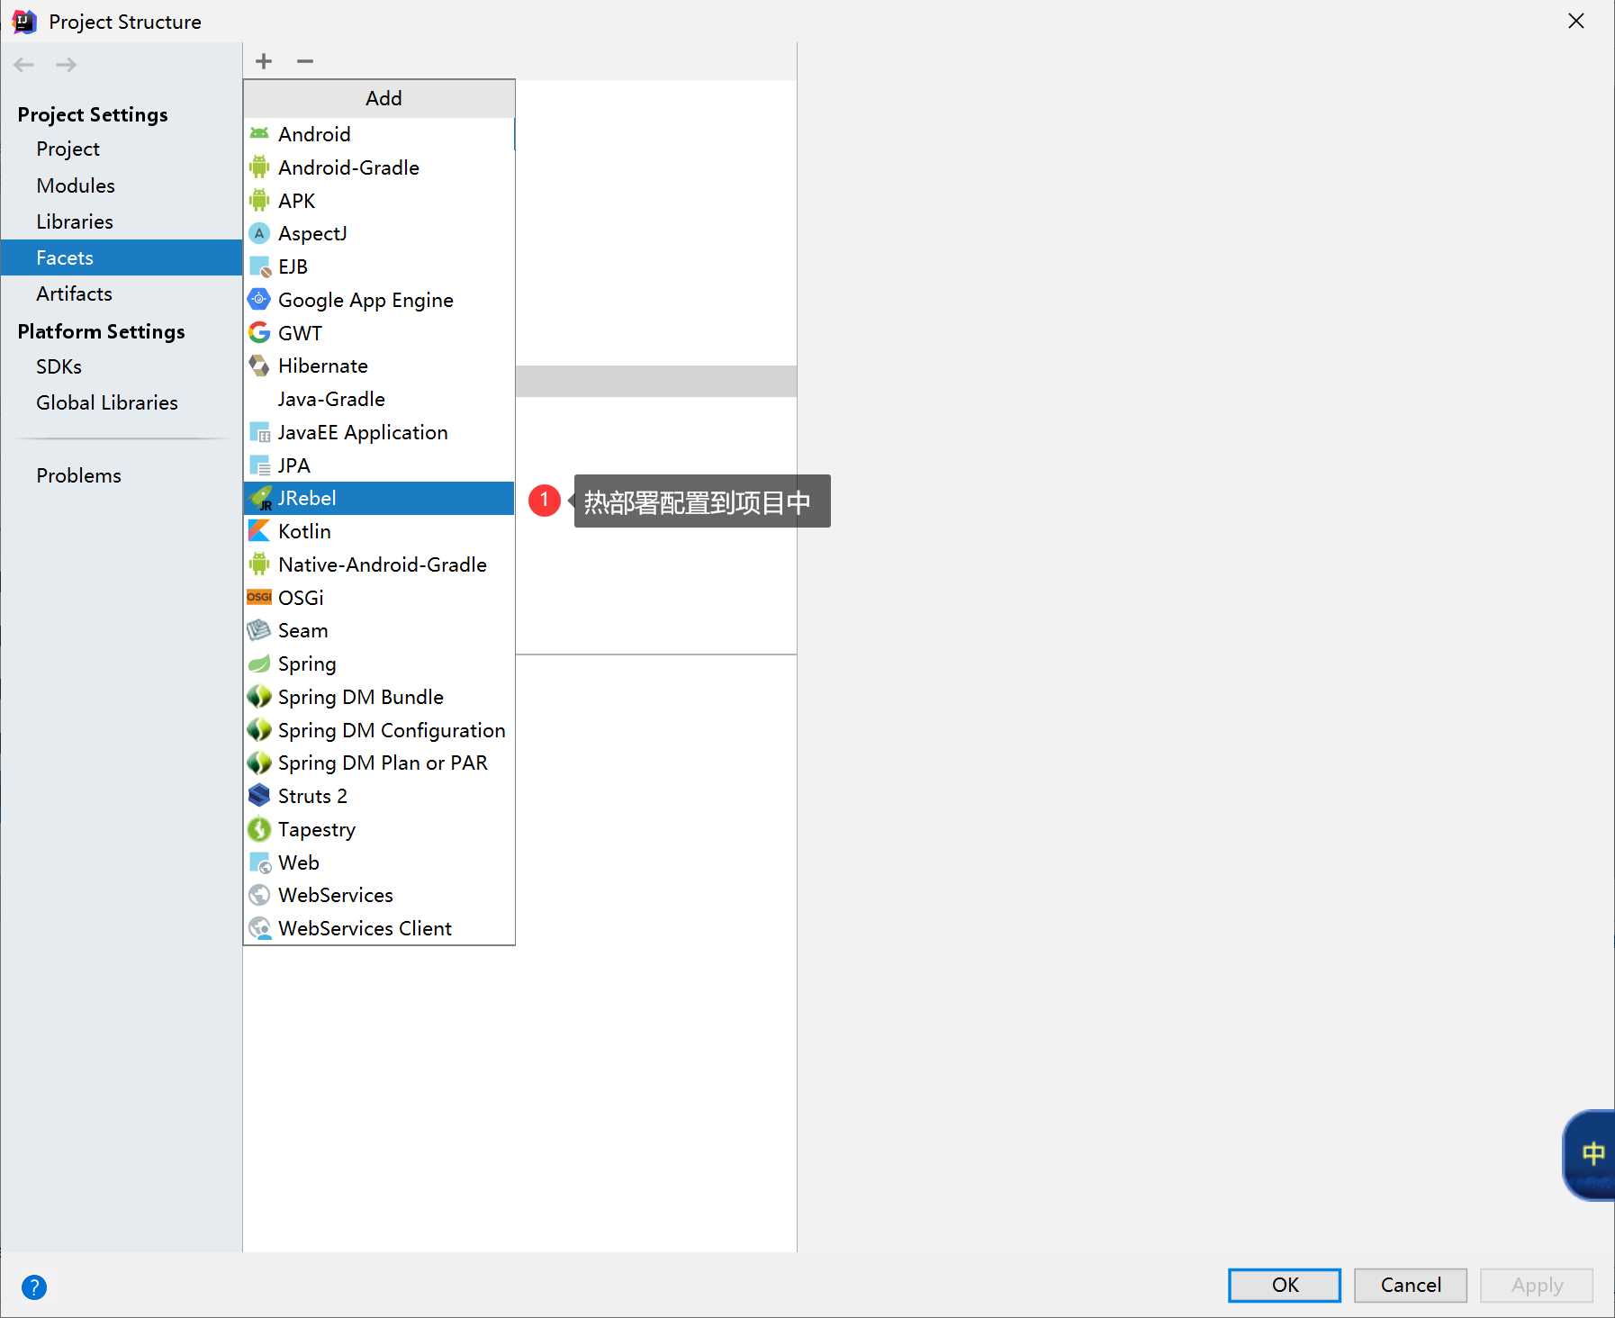The height and width of the screenshot is (1318, 1615).
Task: Choose Android-Gradle from the Add list
Action: tap(379, 167)
